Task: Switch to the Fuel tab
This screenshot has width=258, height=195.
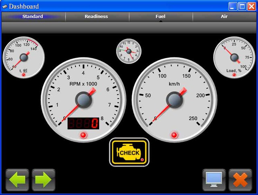Action: (x=160, y=17)
